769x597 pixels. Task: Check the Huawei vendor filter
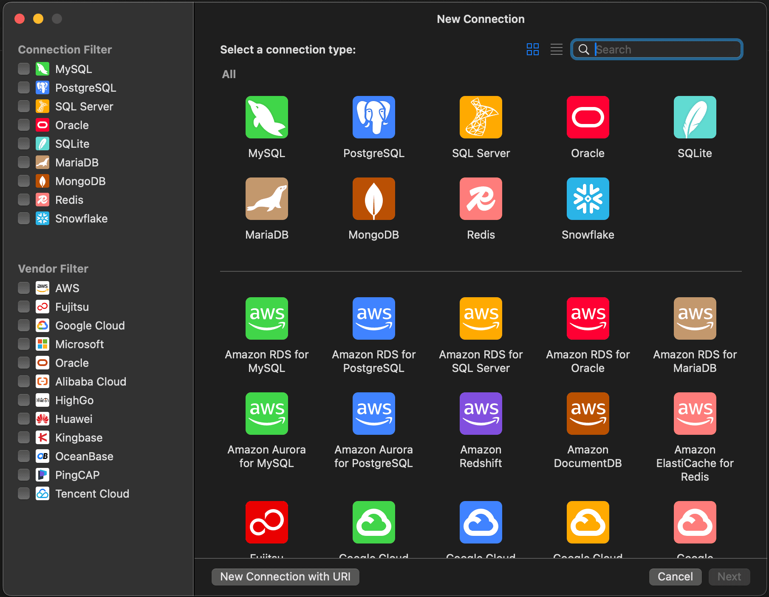(24, 419)
